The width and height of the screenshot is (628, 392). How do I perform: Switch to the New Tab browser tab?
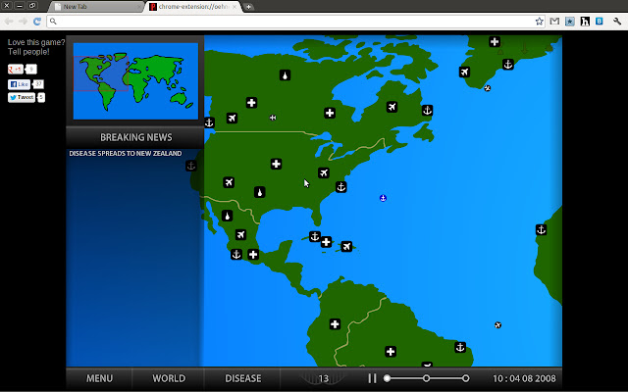pyautogui.click(x=96, y=7)
